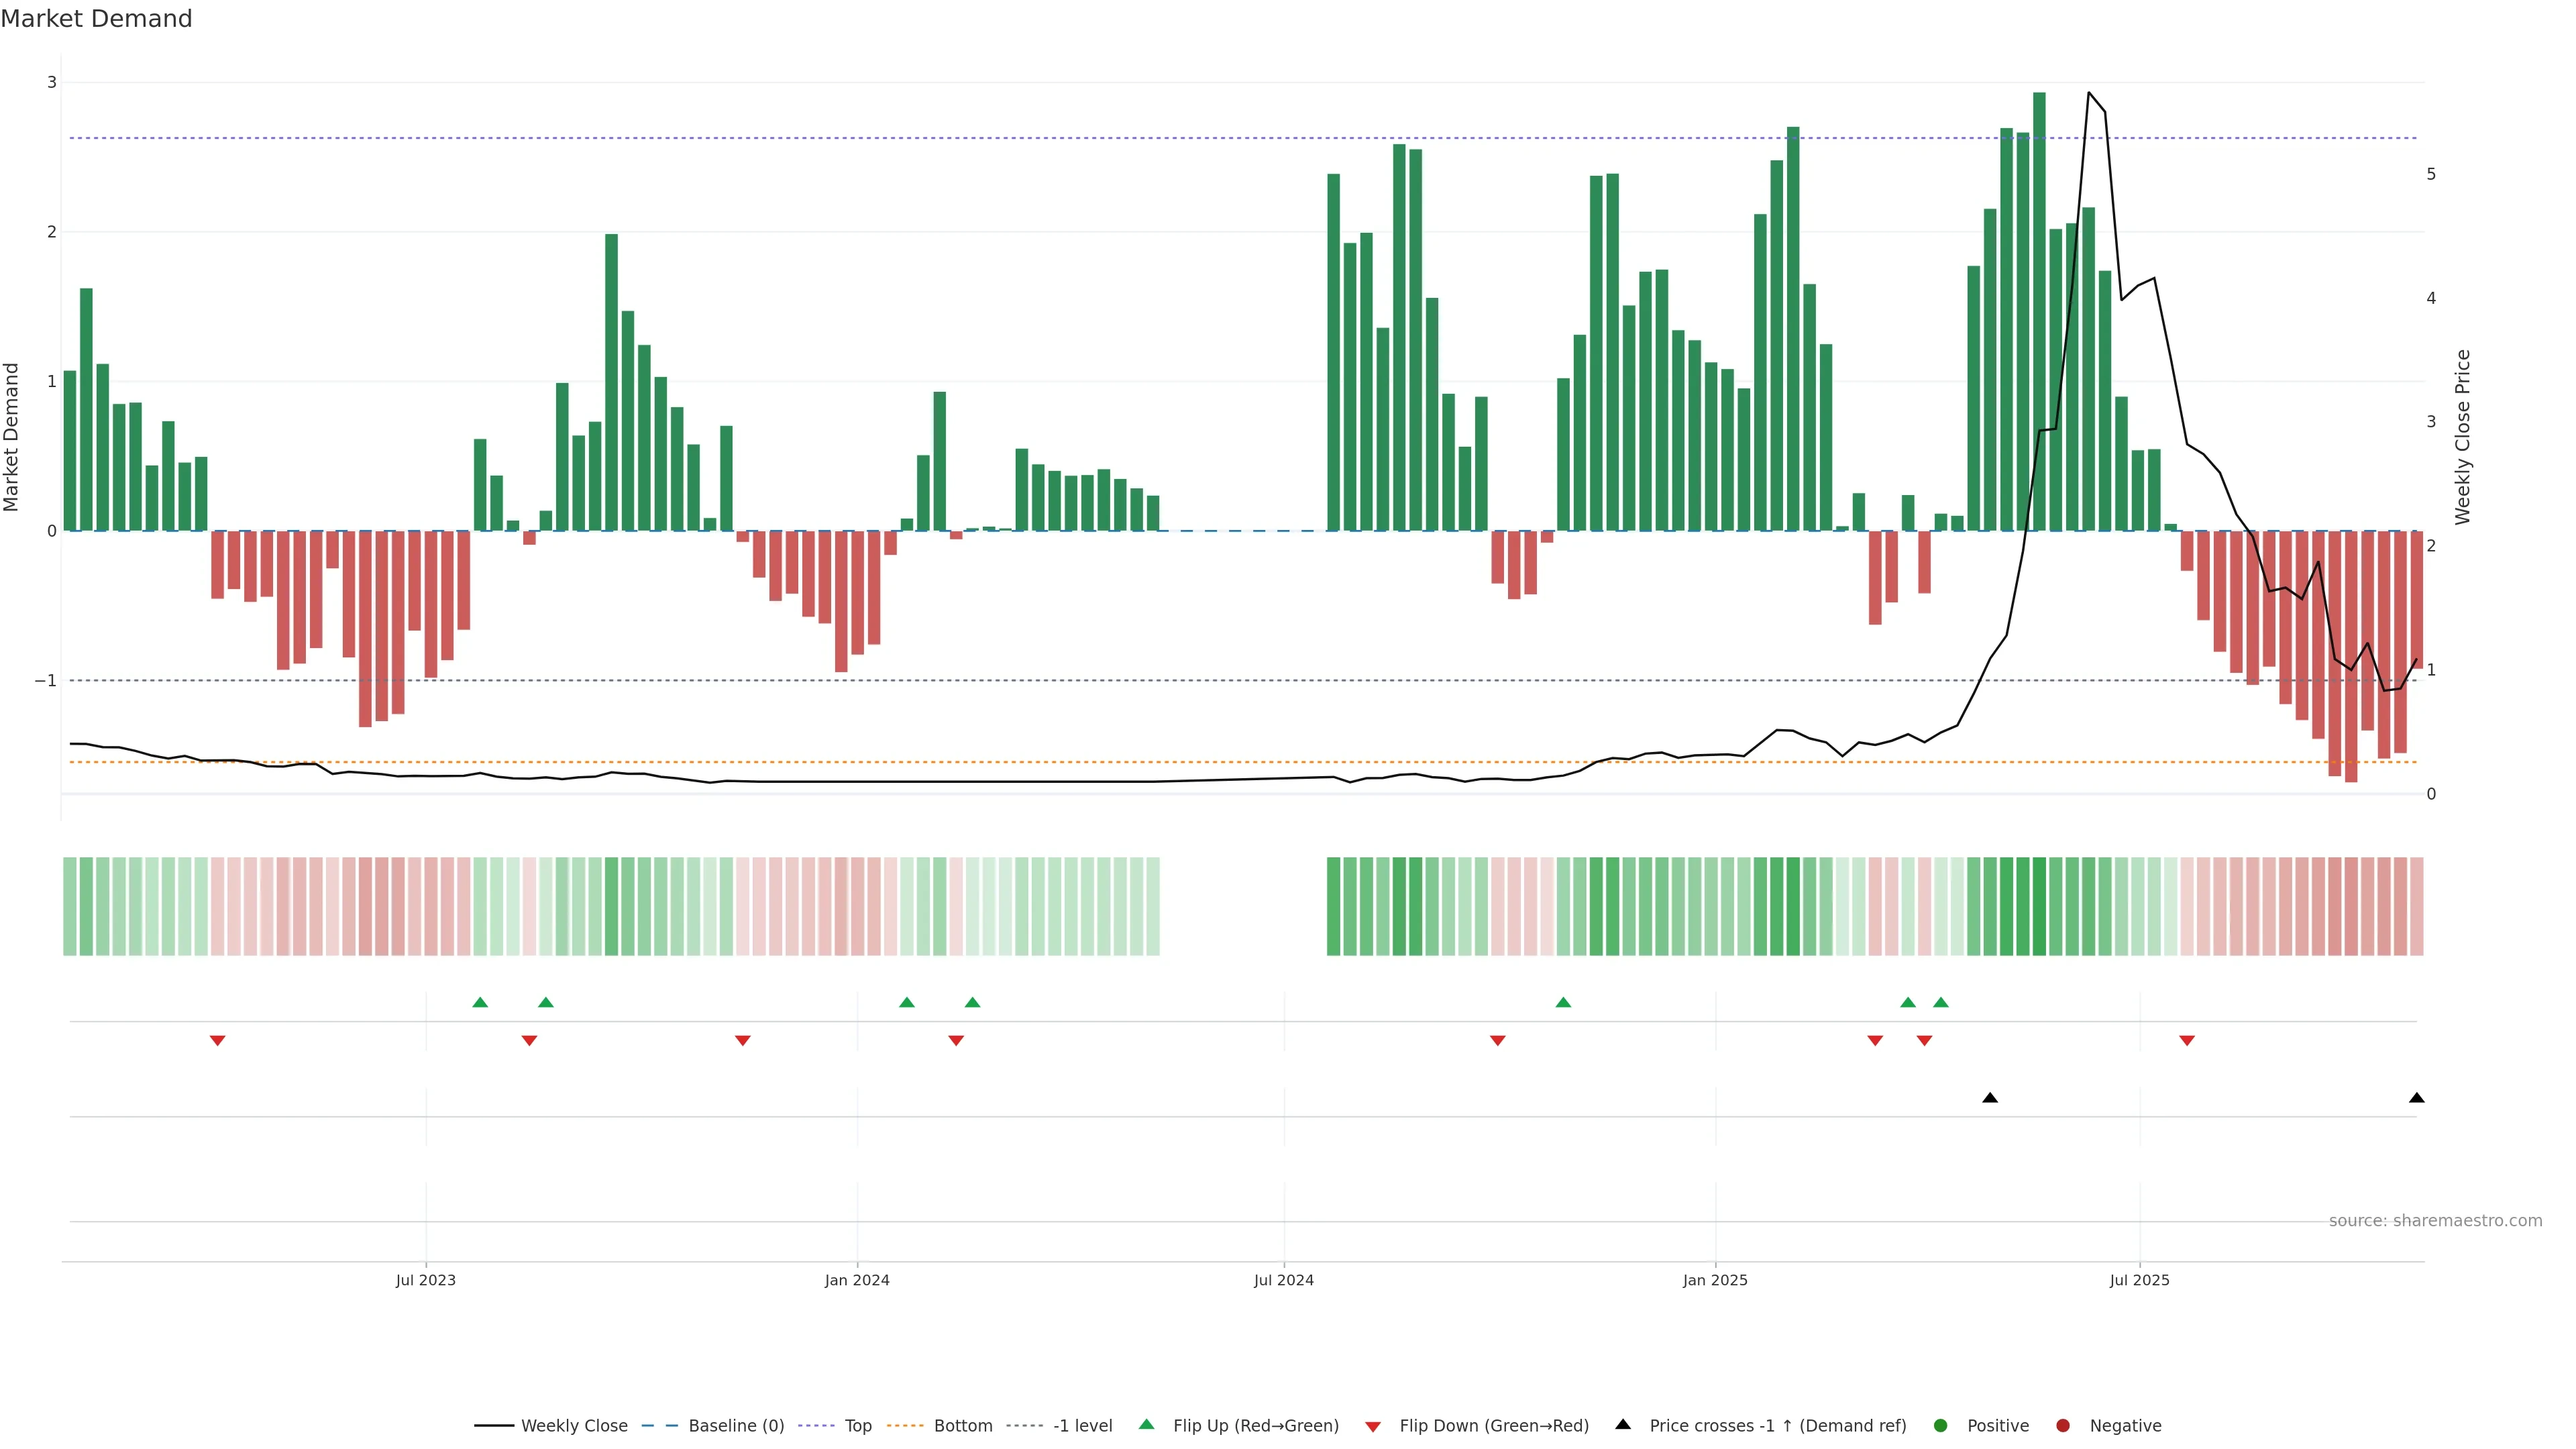Toggle the Top dotted line legend entry
This screenshot has height=1449, width=2576.
point(857,1425)
